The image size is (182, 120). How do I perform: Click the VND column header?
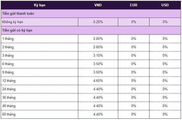[98, 5]
